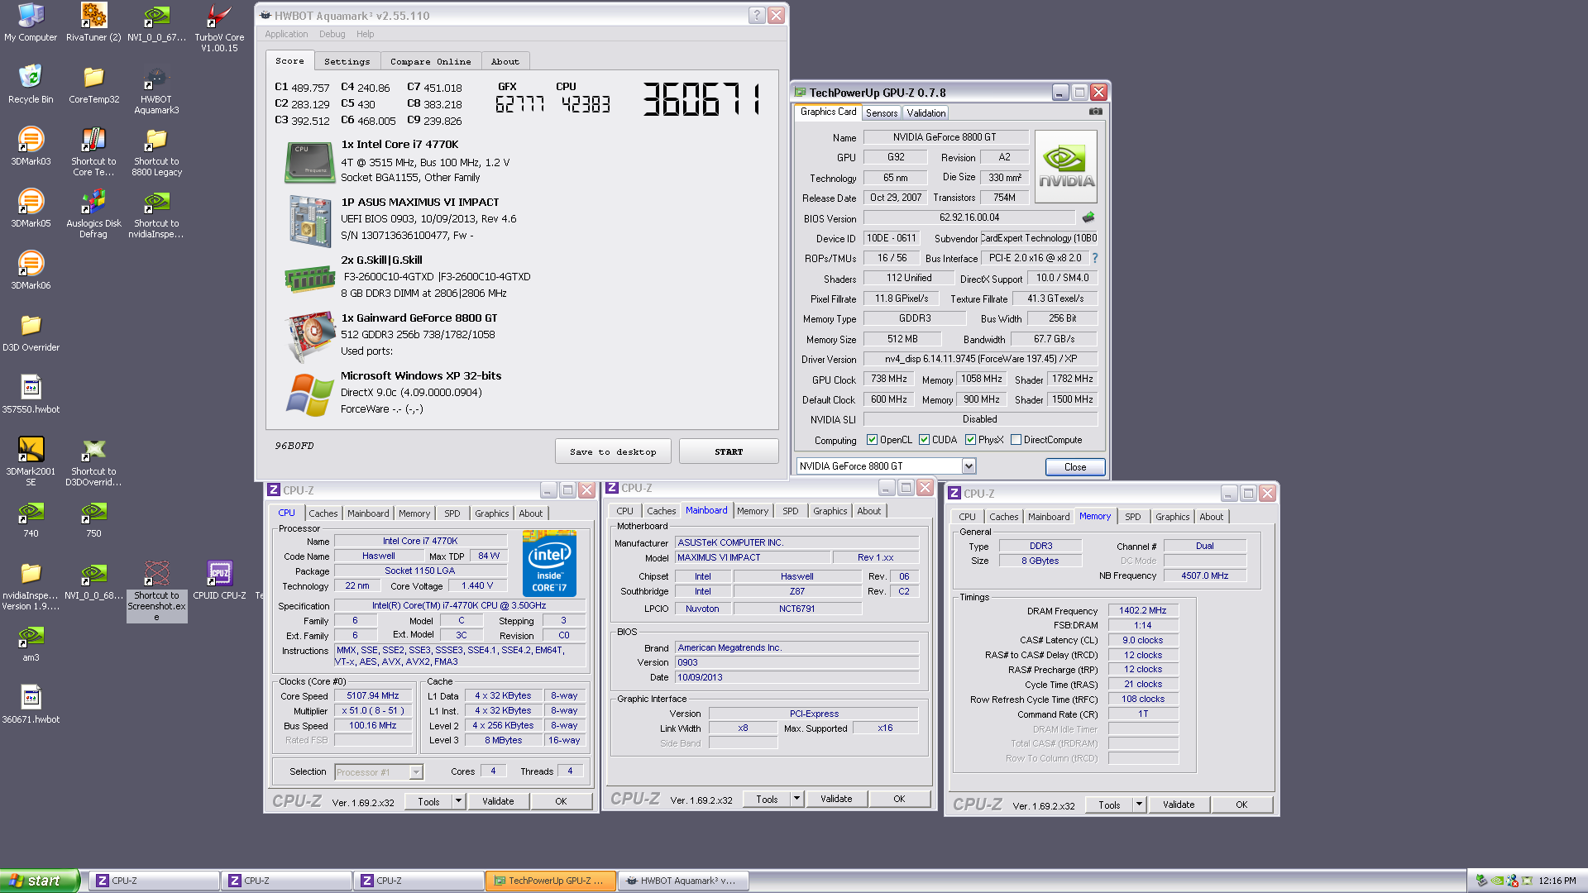
Task: Click the GPU-Z BIOS save chip icon
Action: coord(1088,217)
